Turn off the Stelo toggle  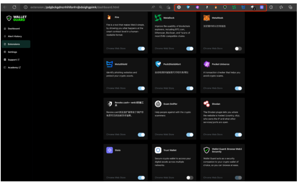(141, 178)
